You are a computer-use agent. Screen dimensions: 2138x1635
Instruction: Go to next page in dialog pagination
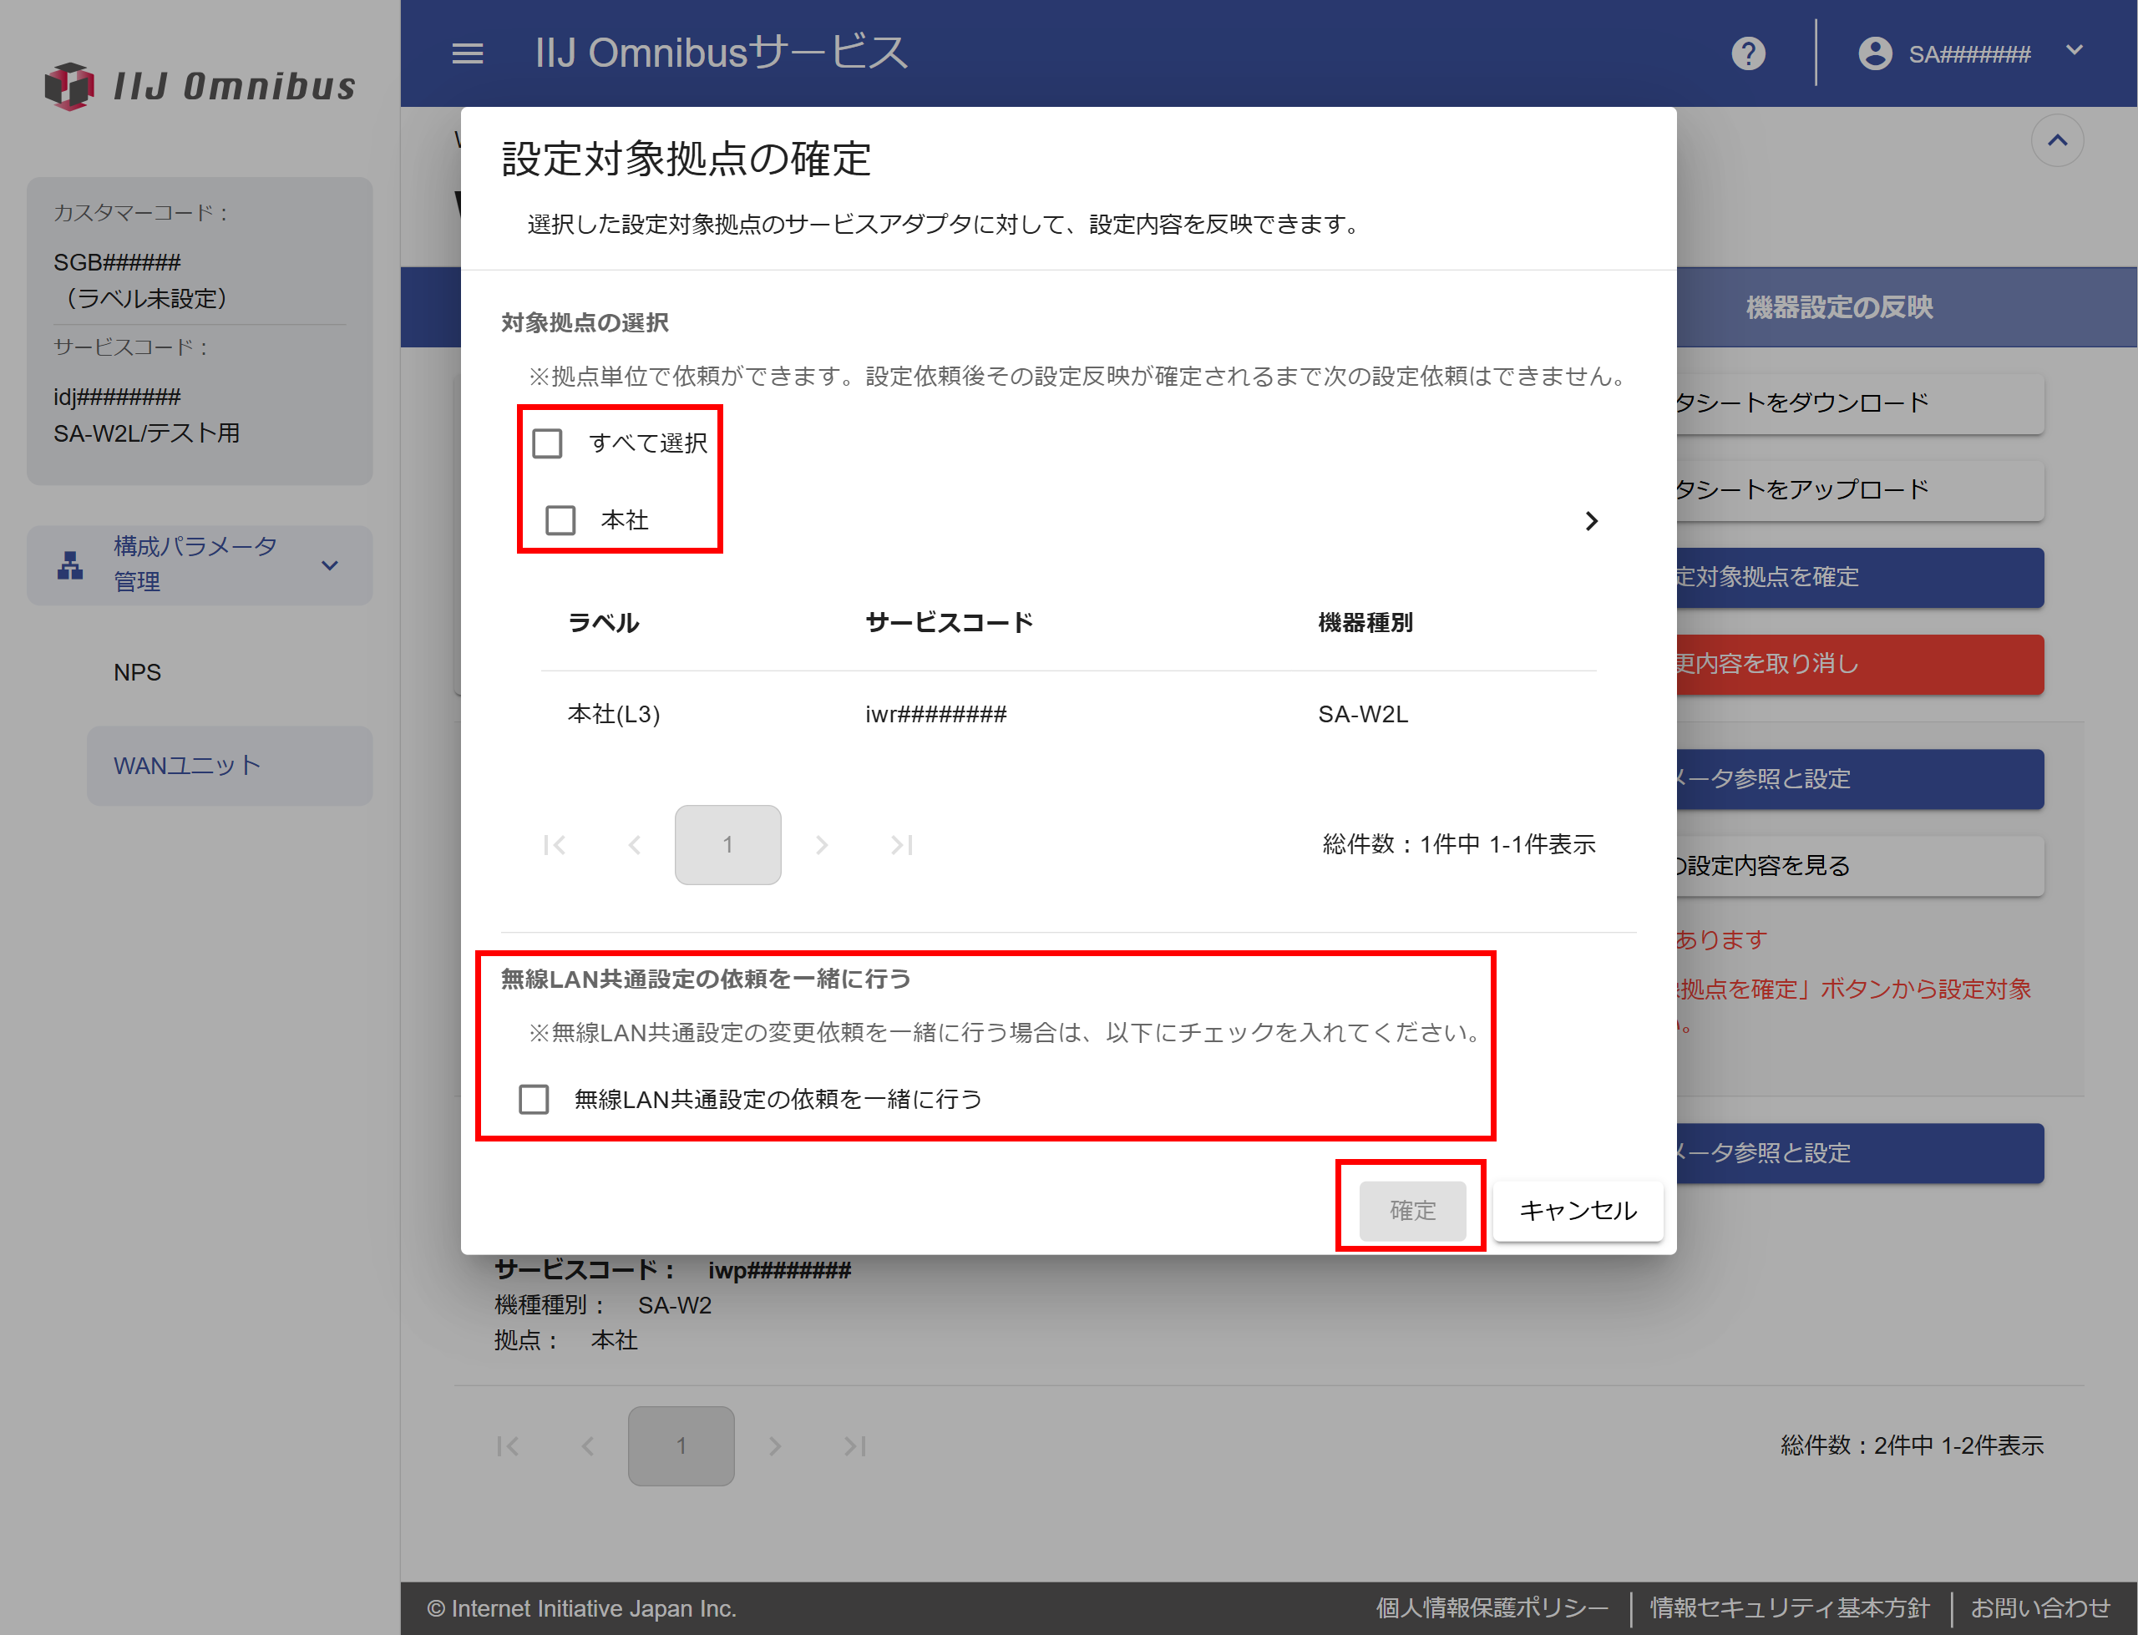coord(821,845)
